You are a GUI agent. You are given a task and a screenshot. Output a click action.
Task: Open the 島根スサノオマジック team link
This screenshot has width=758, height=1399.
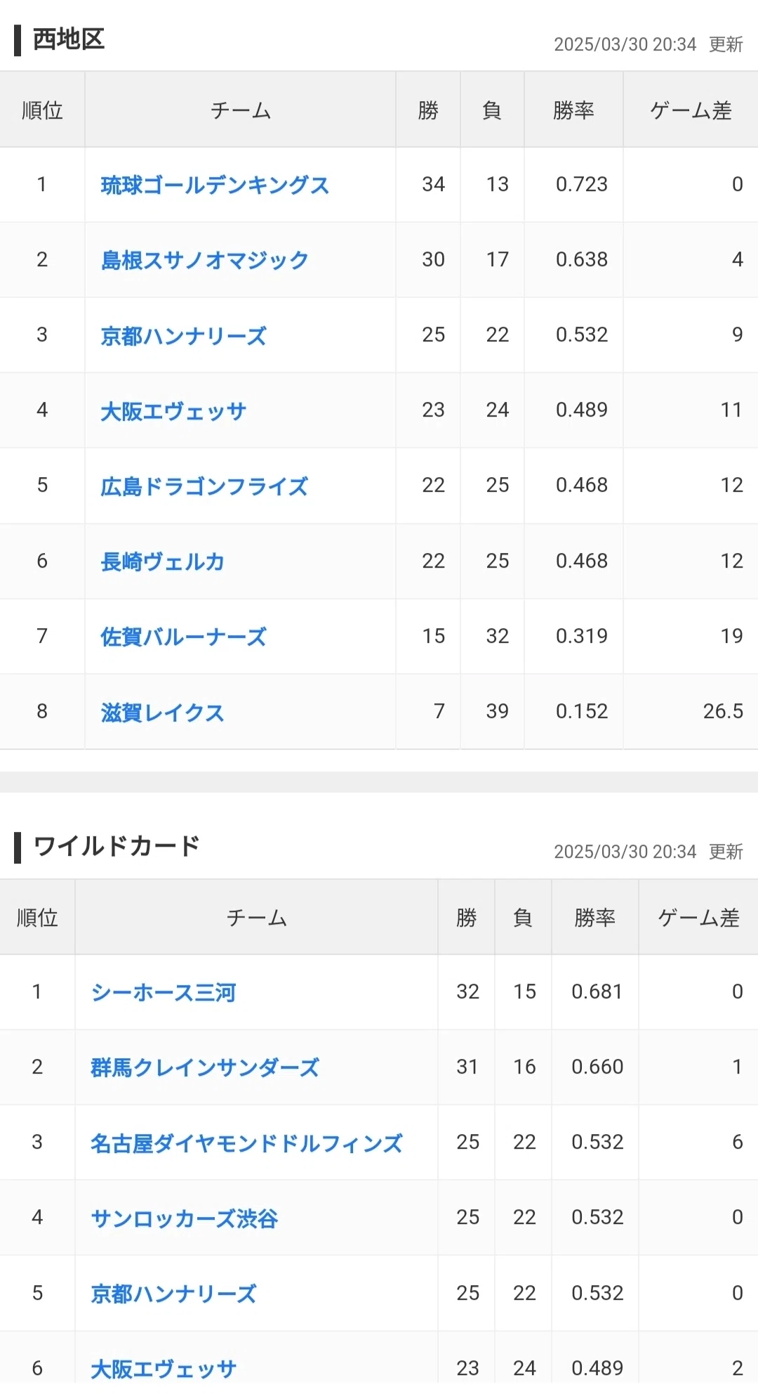click(x=205, y=260)
